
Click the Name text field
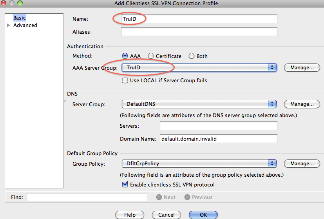point(199,19)
